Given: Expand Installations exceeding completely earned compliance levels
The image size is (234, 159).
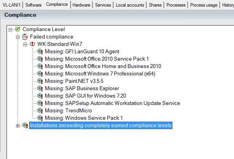Looking at the screenshot, I should 18,126.
